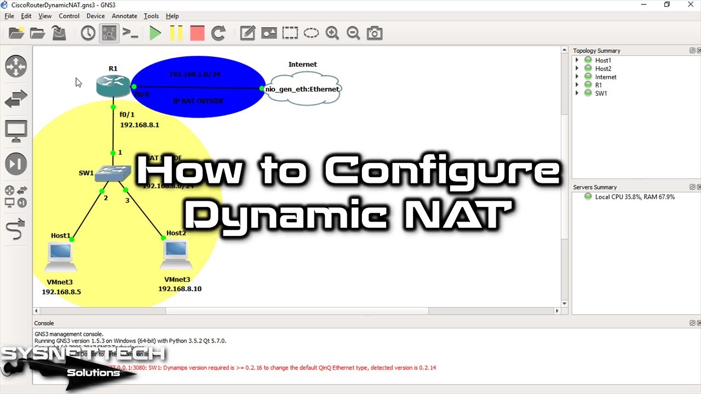Close the Console panel

coord(698,323)
